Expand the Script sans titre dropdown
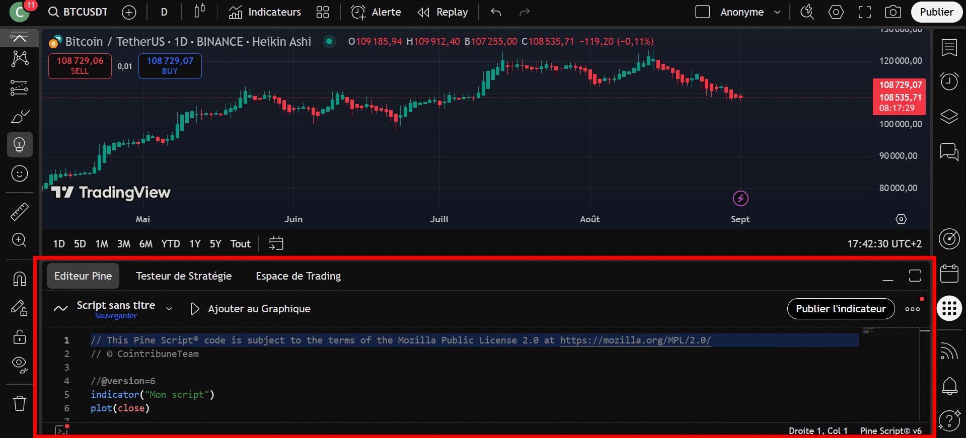Screen dimensions: 966x438 (169, 309)
